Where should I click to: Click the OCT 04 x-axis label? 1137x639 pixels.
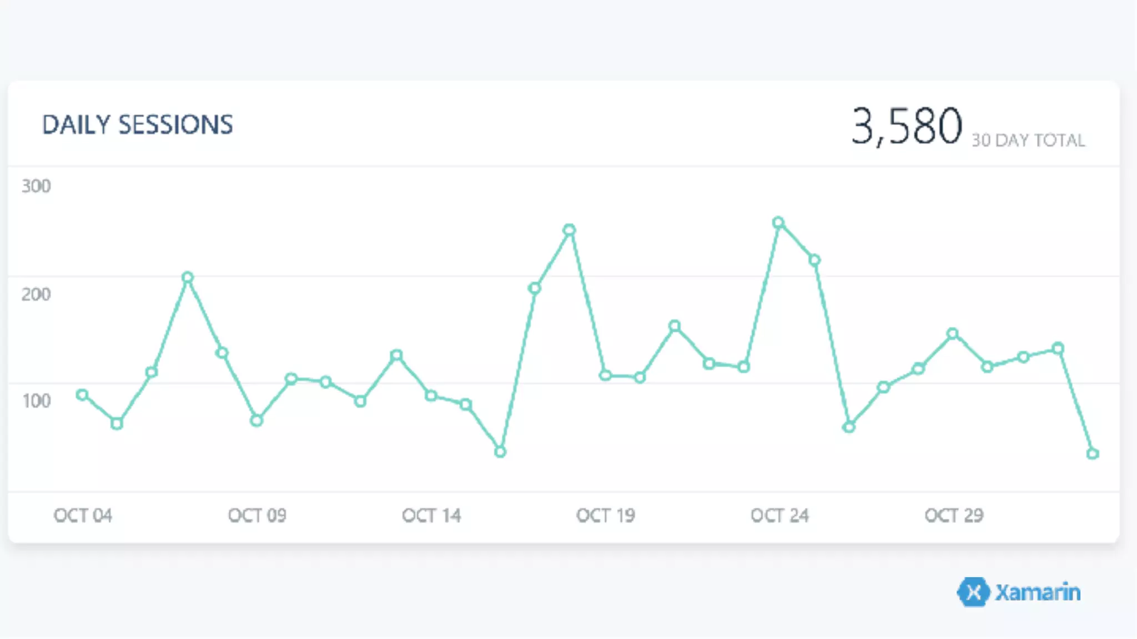click(83, 515)
